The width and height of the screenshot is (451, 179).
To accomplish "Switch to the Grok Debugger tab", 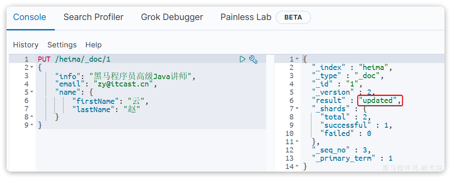I will click(x=172, y=17).
